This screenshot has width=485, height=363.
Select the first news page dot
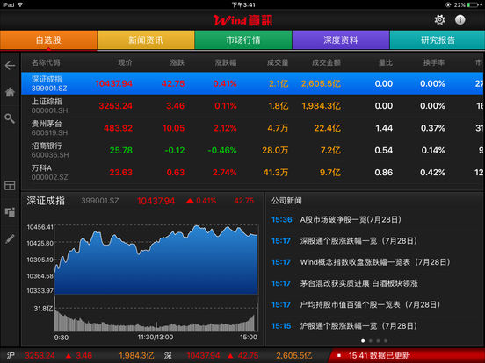tap(363, 341)
